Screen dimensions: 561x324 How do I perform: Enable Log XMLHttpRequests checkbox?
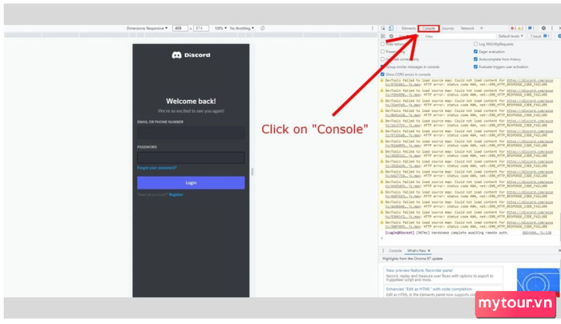[475, 44]
